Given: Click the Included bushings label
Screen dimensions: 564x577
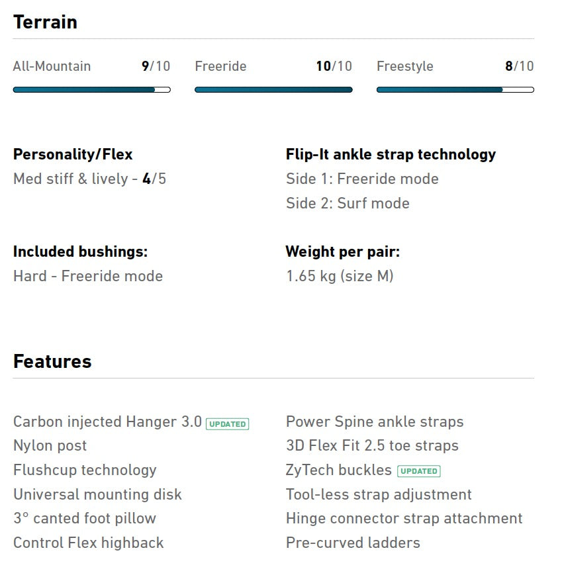Looking at the screenshot, I should click(x=80, y=251).
